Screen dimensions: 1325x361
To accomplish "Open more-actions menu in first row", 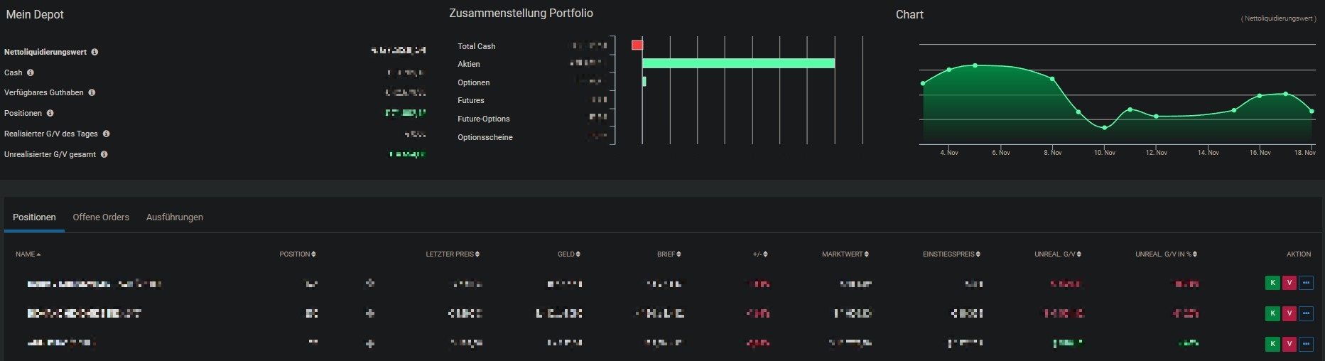I will tap(1306, 283).
